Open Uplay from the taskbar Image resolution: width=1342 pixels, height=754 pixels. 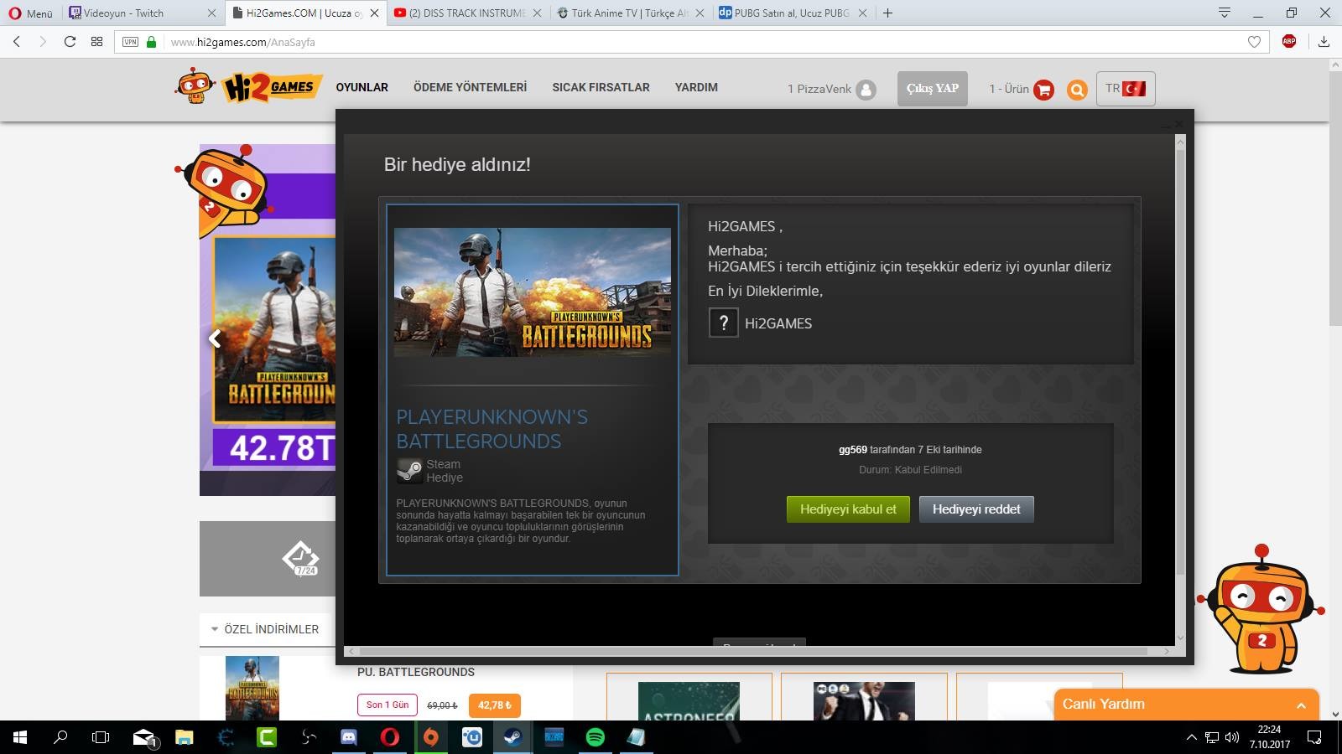click(471, 737)
